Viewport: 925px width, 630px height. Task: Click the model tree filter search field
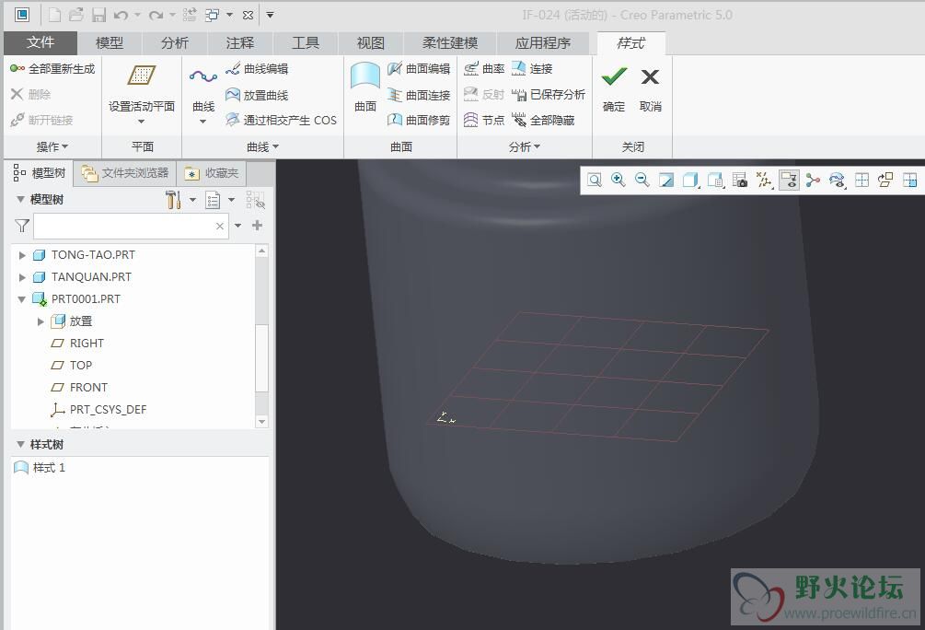point(123,226)
